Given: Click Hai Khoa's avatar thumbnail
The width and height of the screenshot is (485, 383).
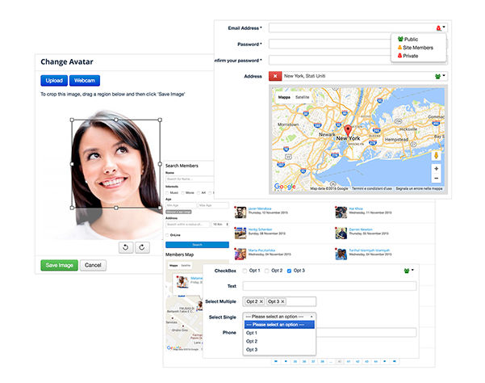Looking at the screenshot, I should tap(341, 213).
